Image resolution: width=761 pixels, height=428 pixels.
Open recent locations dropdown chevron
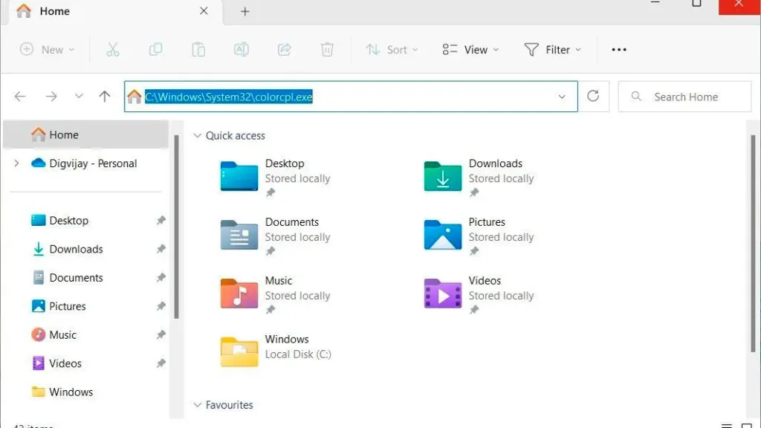79,96
